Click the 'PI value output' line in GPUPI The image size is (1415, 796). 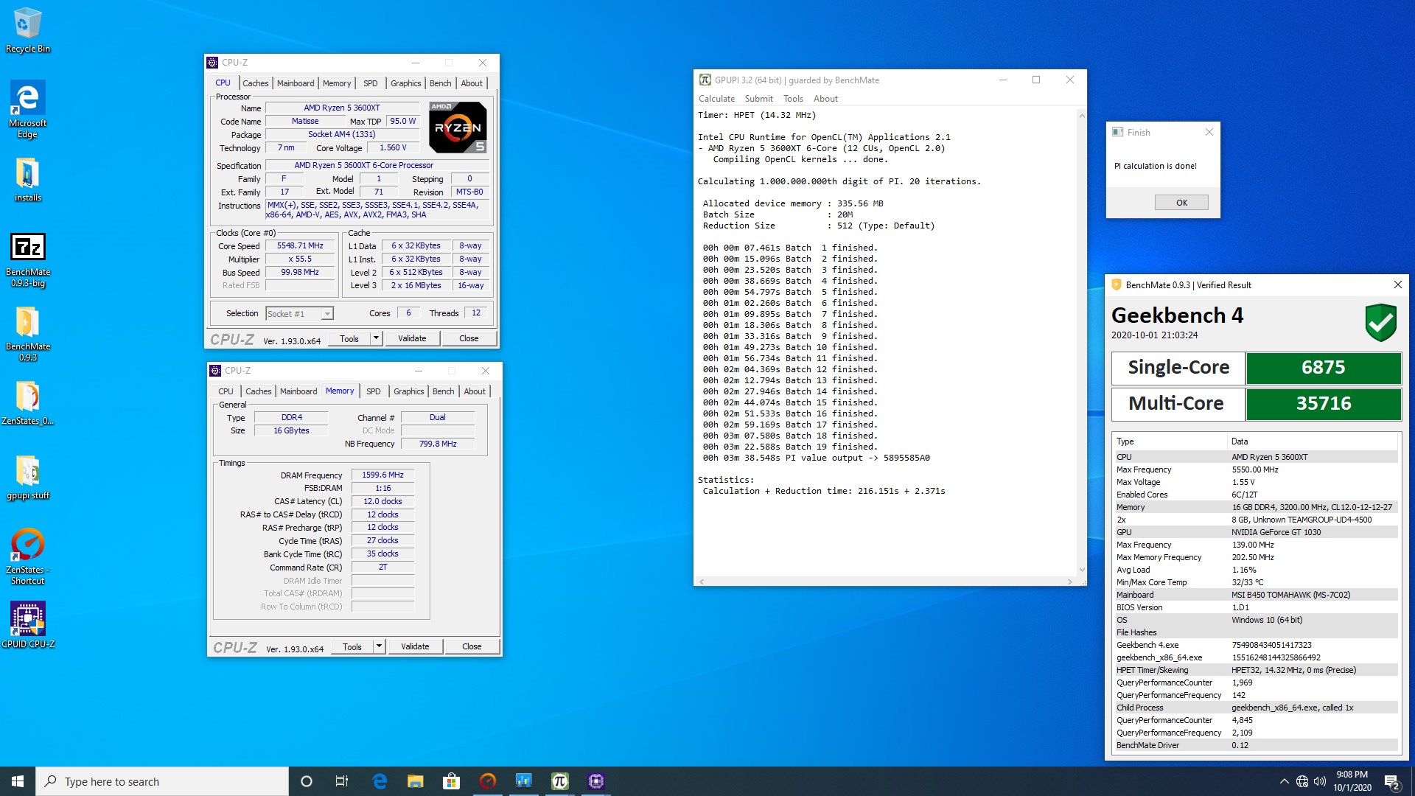816,458
